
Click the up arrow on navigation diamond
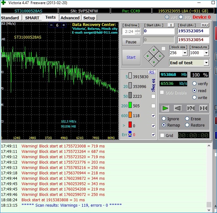[154, 50]
